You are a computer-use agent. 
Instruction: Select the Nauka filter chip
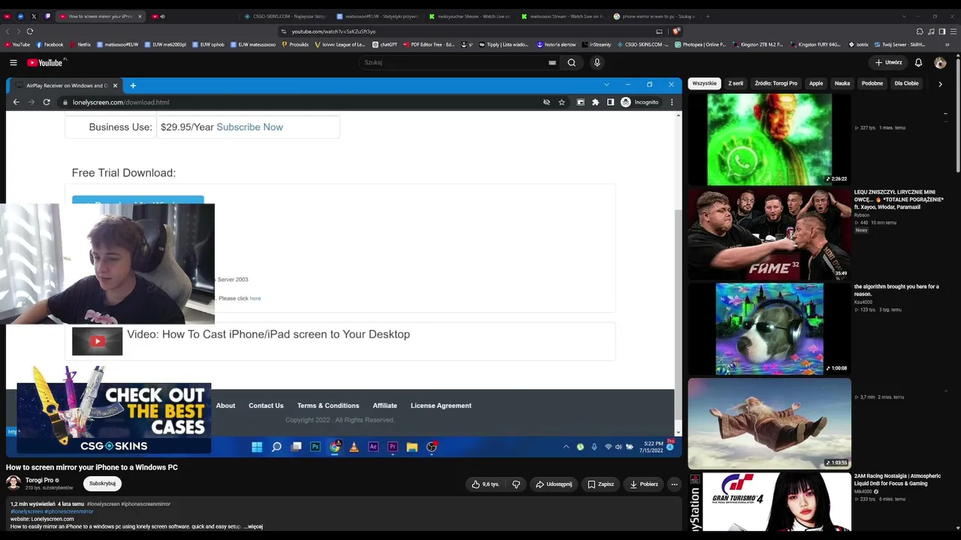coord(842,84)
